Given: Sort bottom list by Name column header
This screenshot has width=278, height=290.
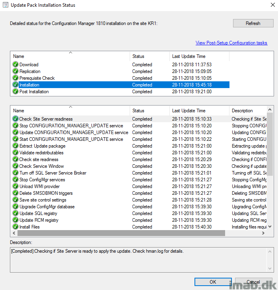Looking at the screenshot, I should click(70, 111).
